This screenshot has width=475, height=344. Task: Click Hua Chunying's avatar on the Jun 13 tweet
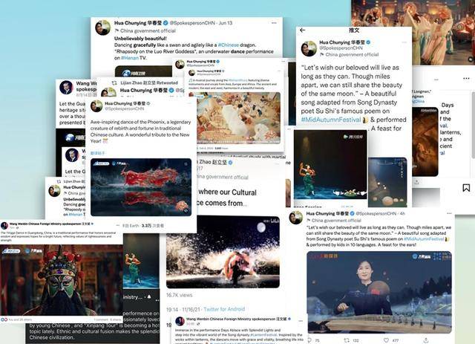pyautogui.click(x=102, y=27)
